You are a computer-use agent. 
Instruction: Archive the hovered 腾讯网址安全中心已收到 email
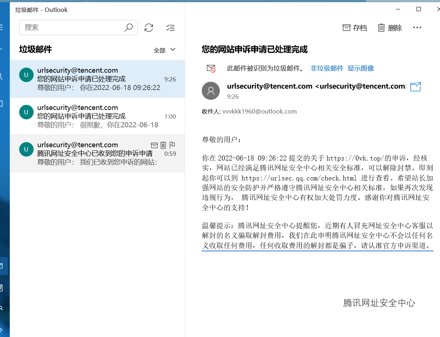click(154, 145)
